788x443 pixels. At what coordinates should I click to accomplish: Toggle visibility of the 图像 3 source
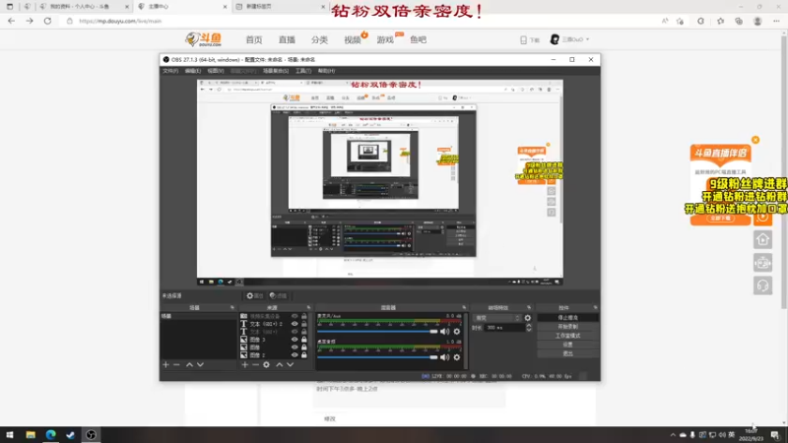[295, 340]
